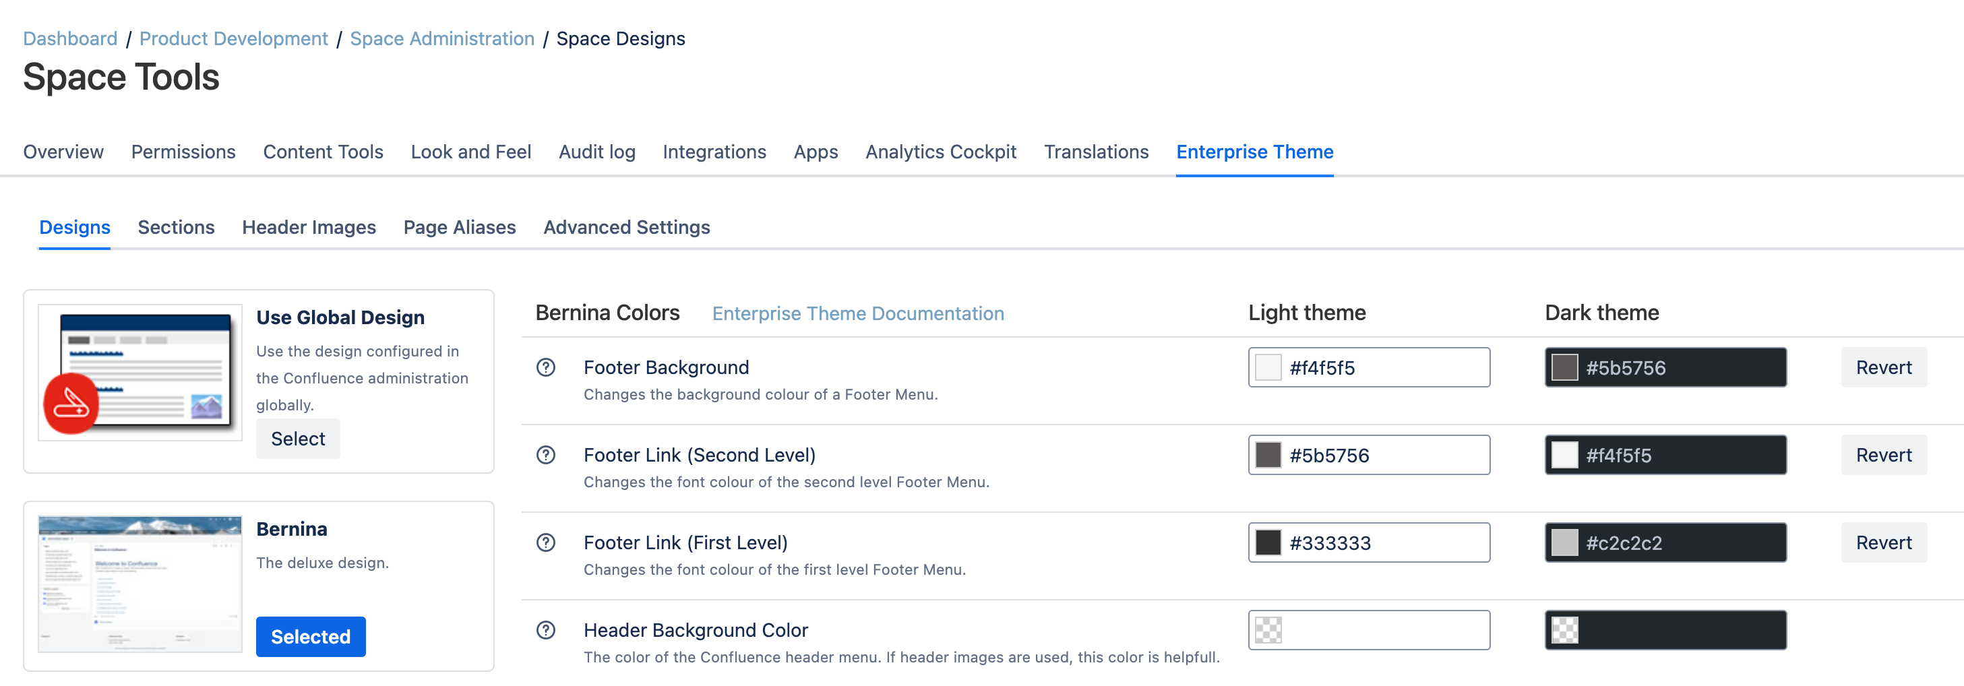Revert the Header Background Color setting

pyautogui.click(x=1883, y=629)
